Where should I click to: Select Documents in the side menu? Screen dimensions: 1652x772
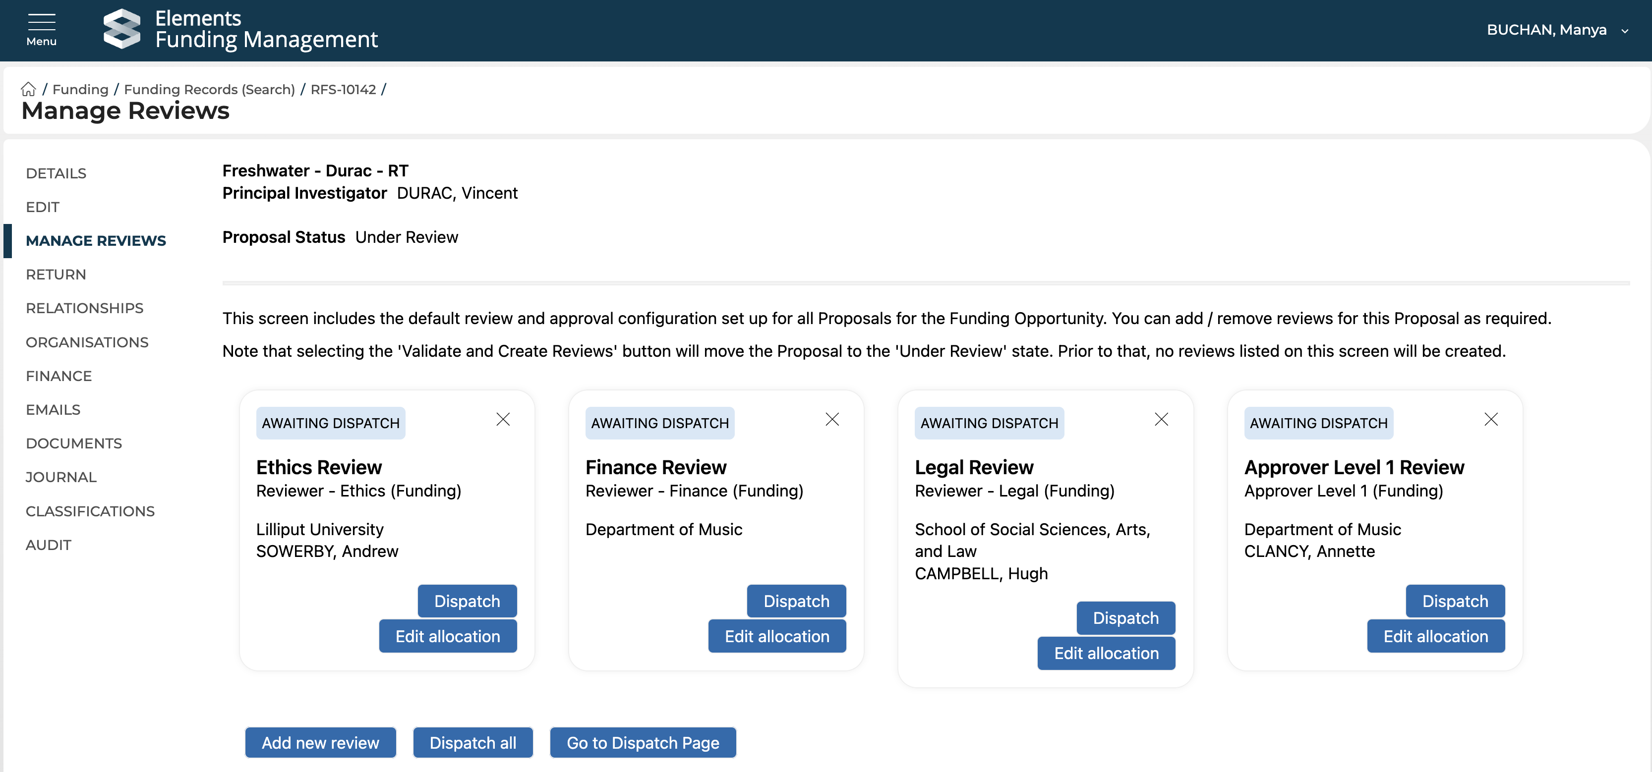(74, 443)
